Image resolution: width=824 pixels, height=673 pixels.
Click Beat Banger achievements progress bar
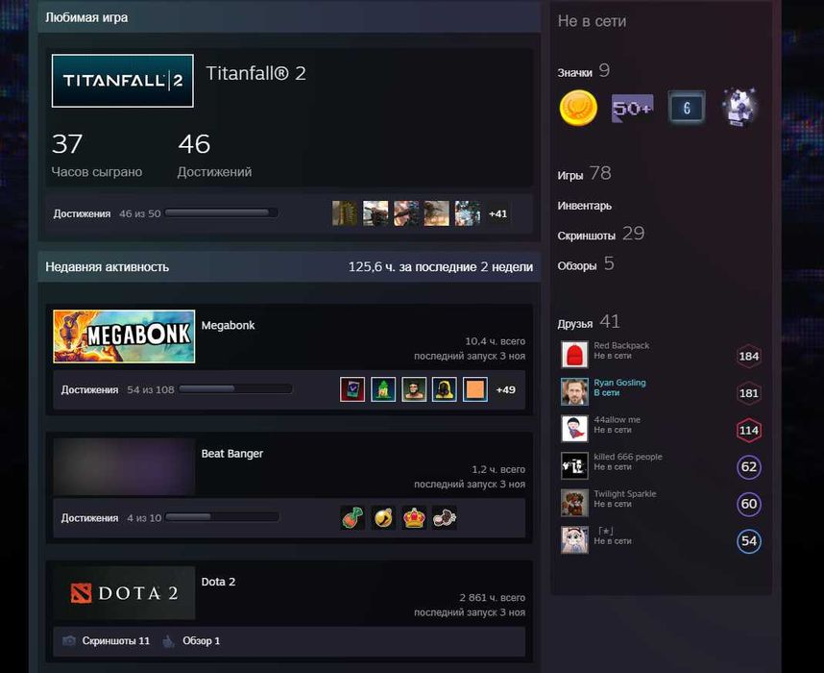tap(222, 517)
